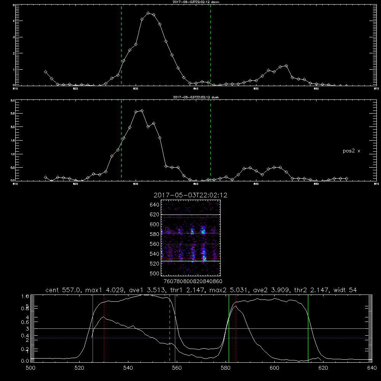Image resolution: width=381 pixels, height=381 pixels.
Task: Click bottom plot x-axis label 600
Action: [x=274, y=368]
